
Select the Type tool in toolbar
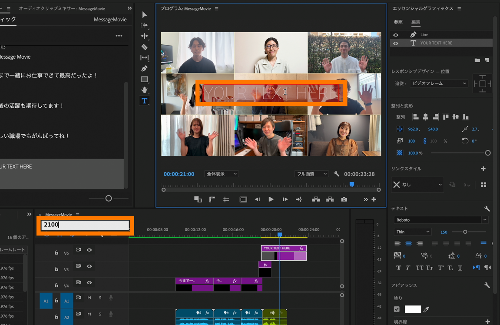click(x=144, y=101)
